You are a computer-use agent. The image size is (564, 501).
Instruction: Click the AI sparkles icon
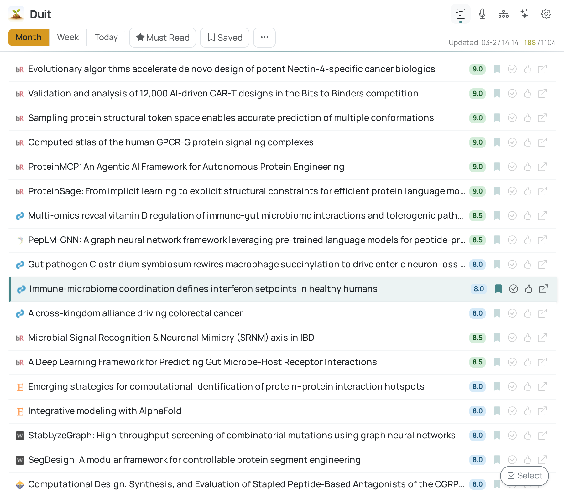coord(525,14)
